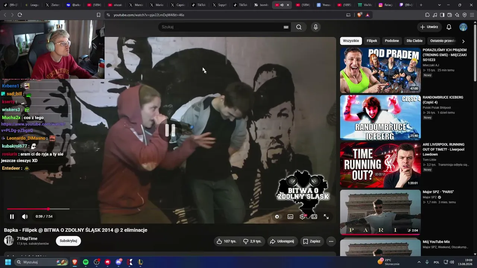Open the RANDOMBRUCE ICEBERG video thumbnail
Viewport: 477px width, 268px height.
[x=380, y=118]
